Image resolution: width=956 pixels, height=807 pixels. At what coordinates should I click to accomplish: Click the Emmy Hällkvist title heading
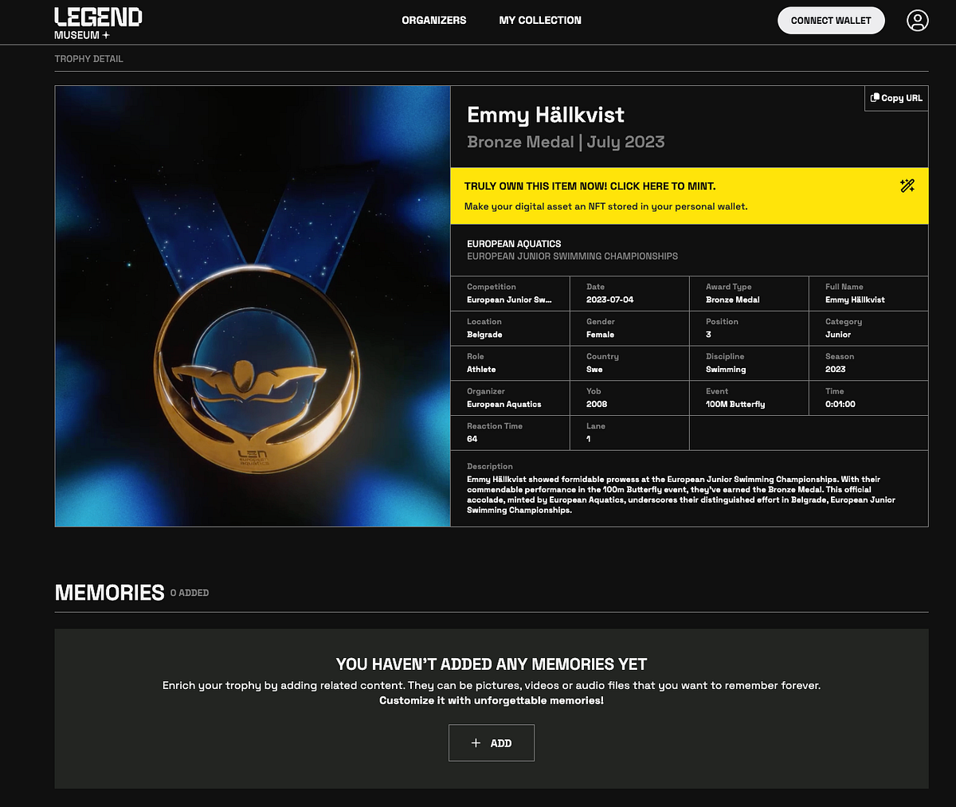click(x=547, y=115)
